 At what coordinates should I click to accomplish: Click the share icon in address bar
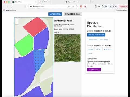click(77, 6)
